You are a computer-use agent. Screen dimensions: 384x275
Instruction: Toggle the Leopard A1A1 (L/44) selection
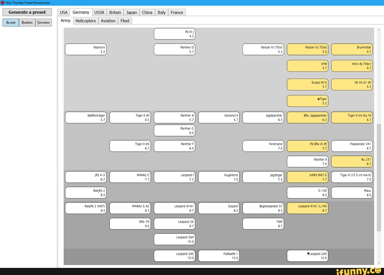[x=308, y=208]
